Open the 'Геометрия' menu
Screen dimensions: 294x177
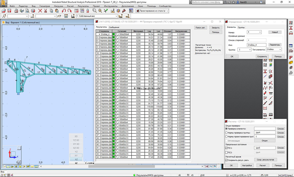click(45, 6)
